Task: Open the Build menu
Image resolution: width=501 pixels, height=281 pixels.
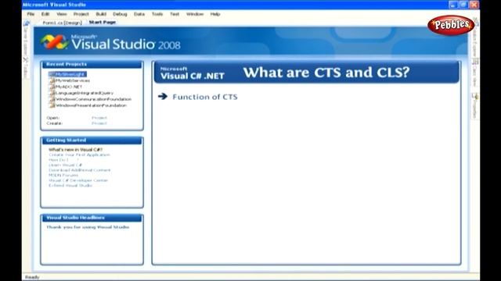Action: (101, 14)
